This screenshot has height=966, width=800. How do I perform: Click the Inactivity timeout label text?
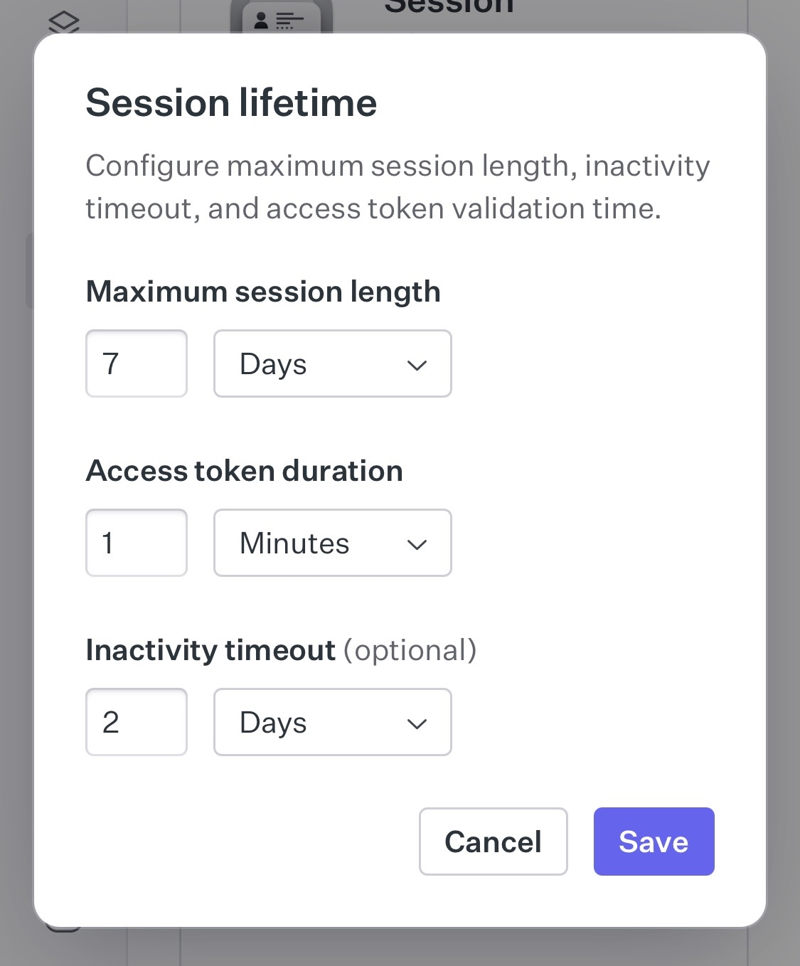tap(210, 650)
